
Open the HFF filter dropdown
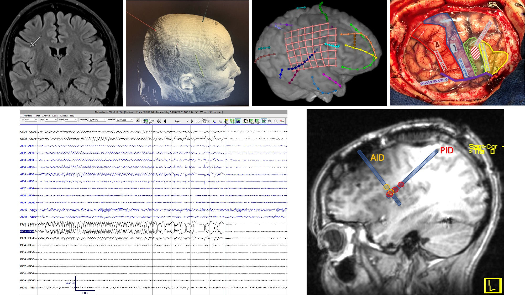tap(56, 120)
